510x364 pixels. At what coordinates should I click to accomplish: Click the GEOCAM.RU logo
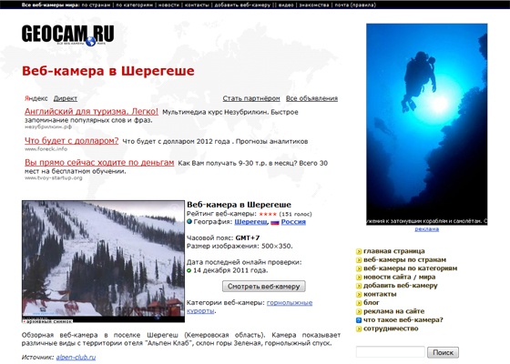[x=68, y=35]
